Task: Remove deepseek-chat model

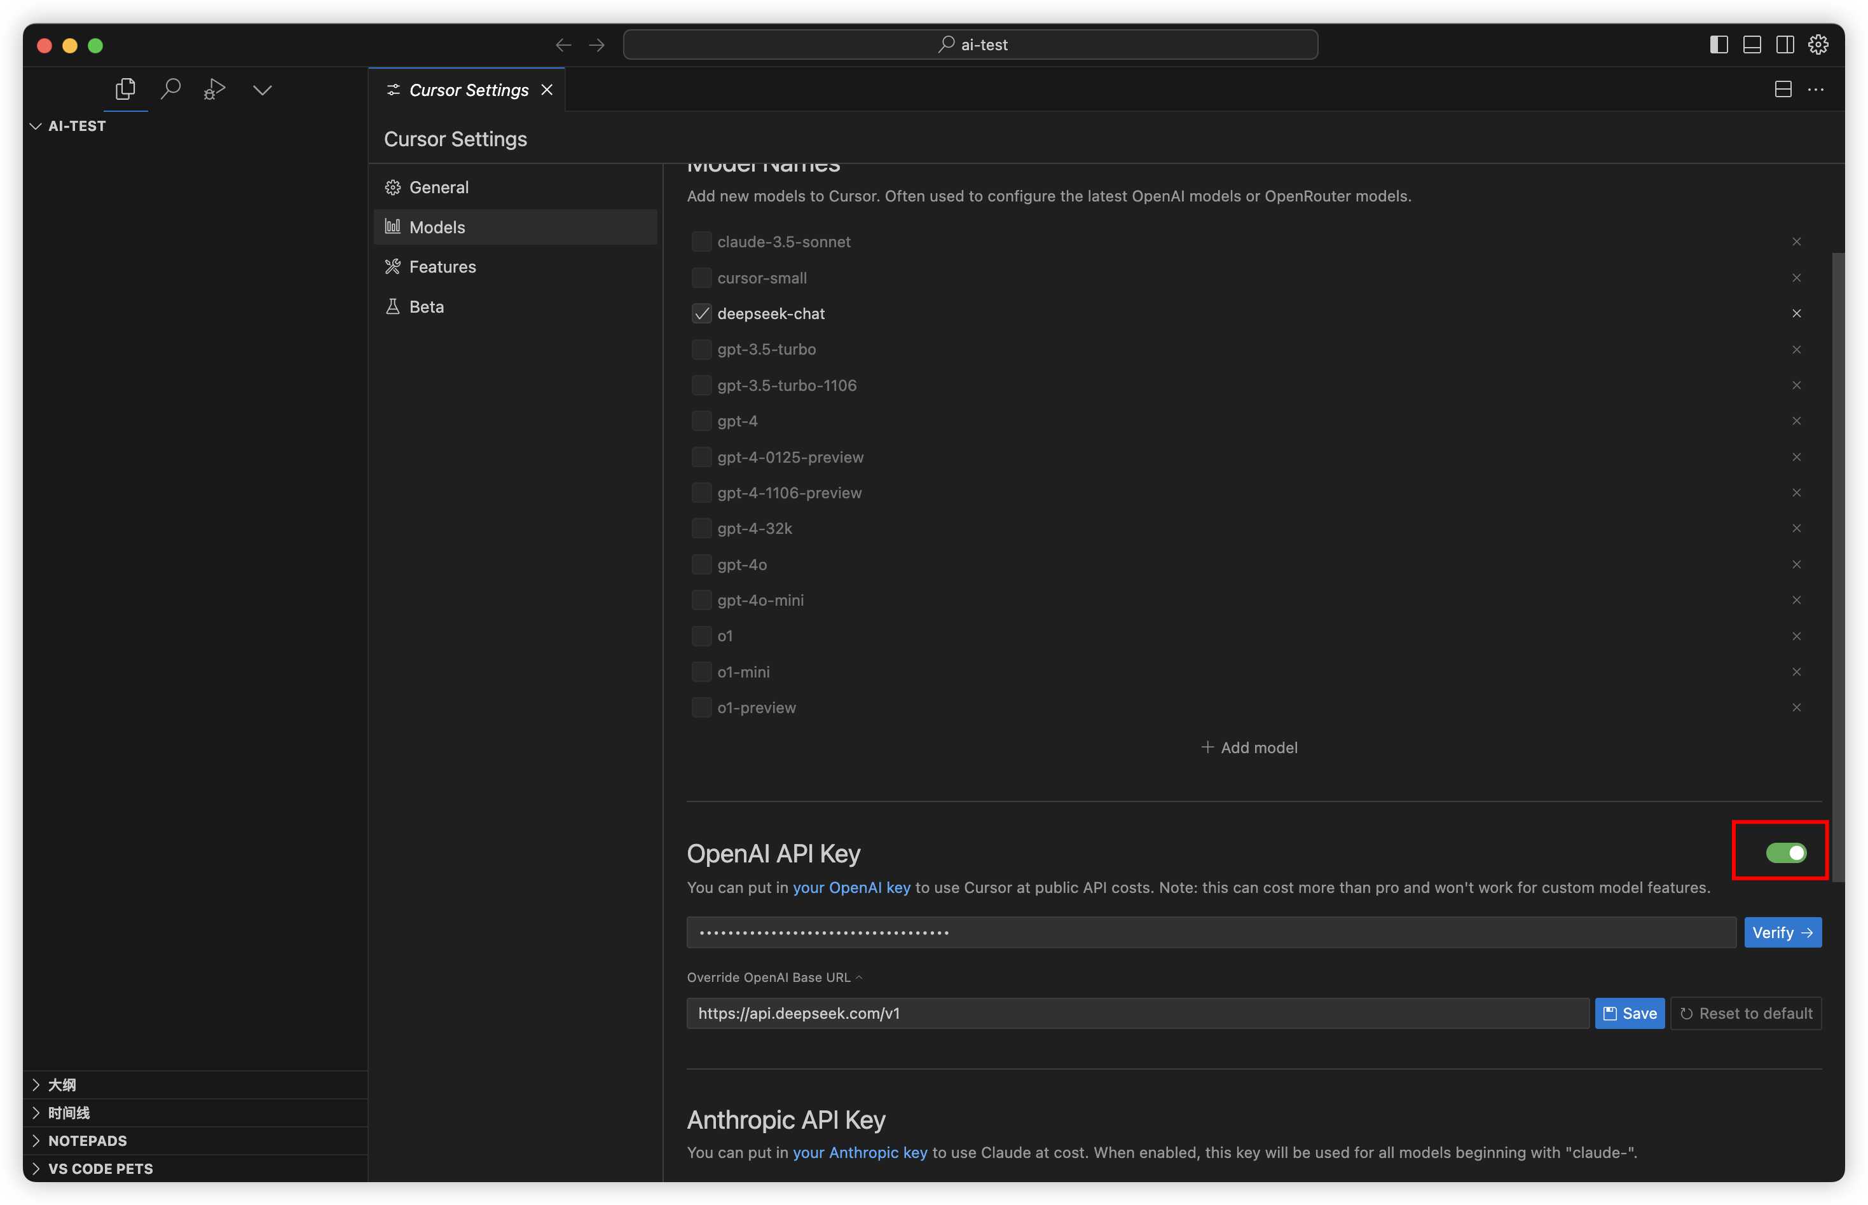Action: pos(1796,314)
